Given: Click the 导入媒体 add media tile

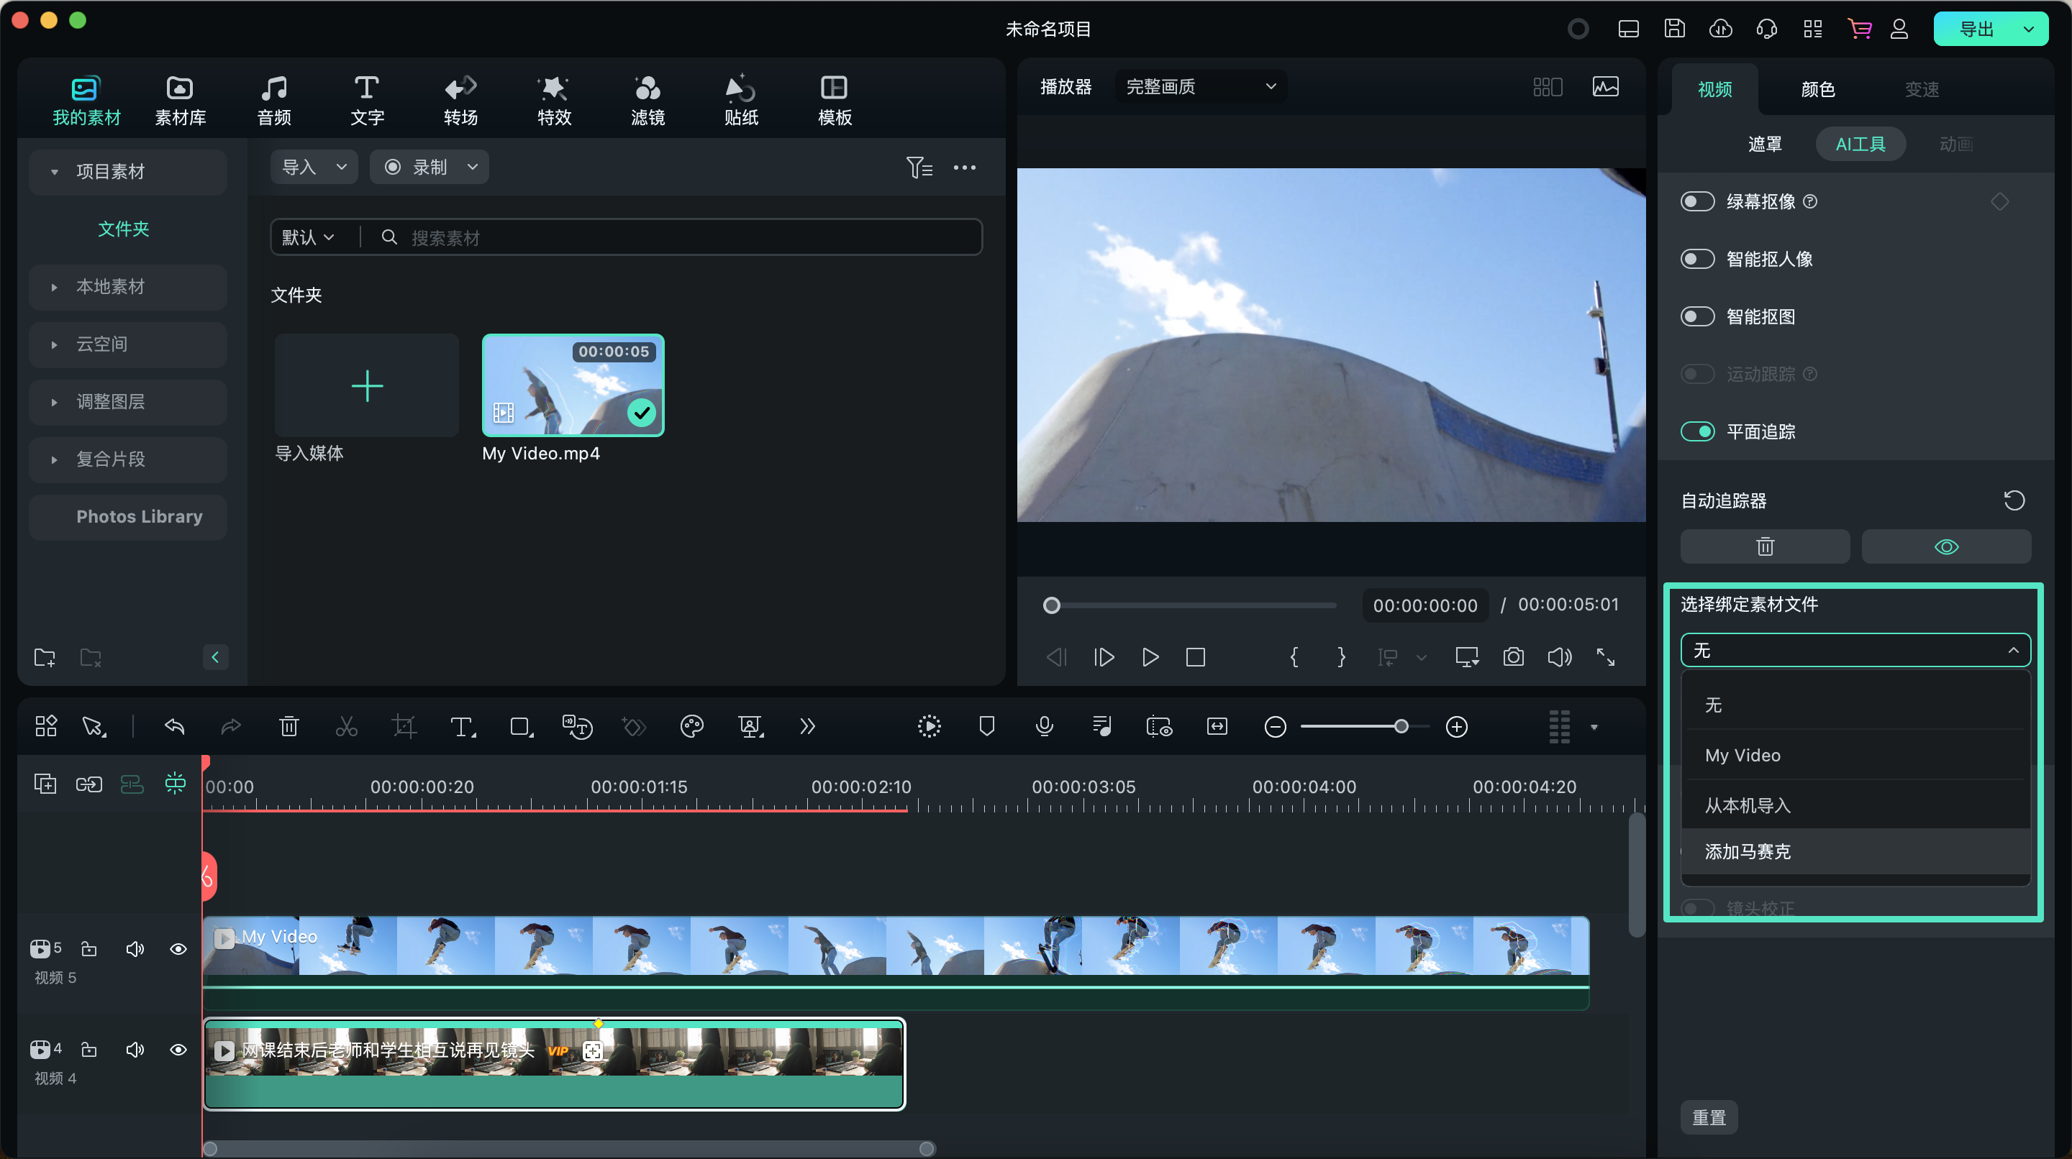Looking at the screenshot, I should pyautogui.click(x=367, y=385).
